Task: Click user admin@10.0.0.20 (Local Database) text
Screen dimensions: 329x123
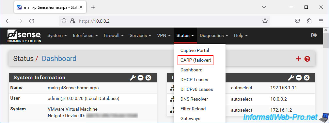Action: tap(84, 98)
